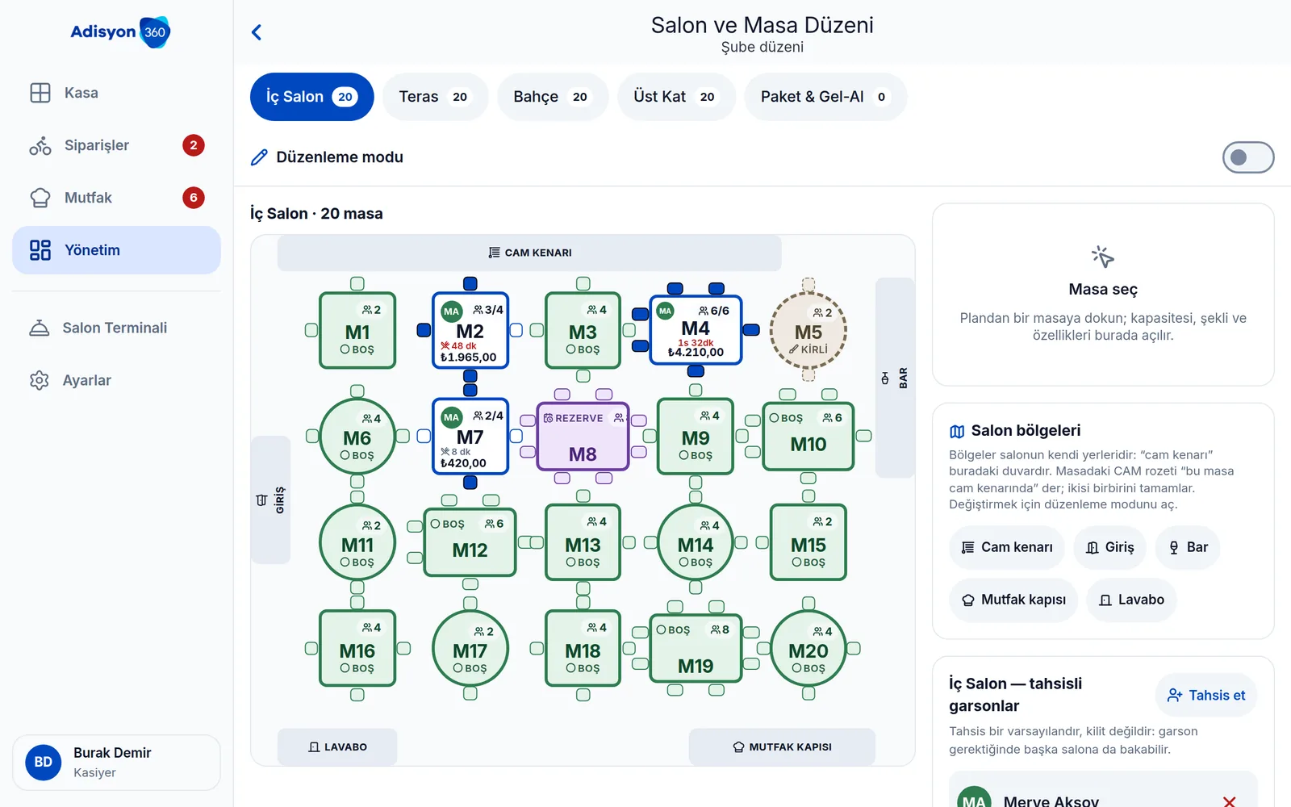This screenshot has width=1291, height=807.
Task: Select the Mutfak kapısı zone chip
Action: point(1013,600)
